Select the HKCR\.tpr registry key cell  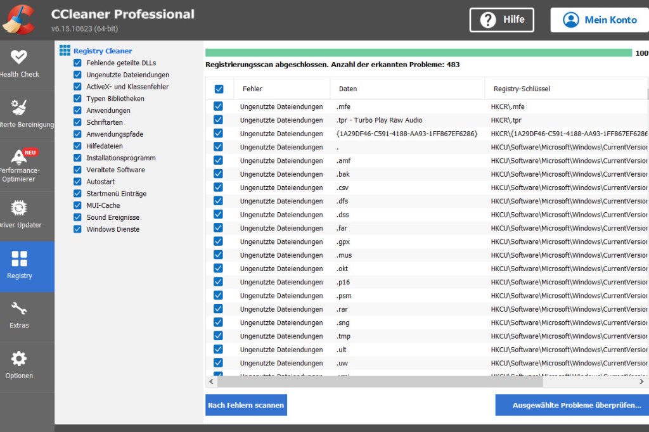tap(506, 120)
